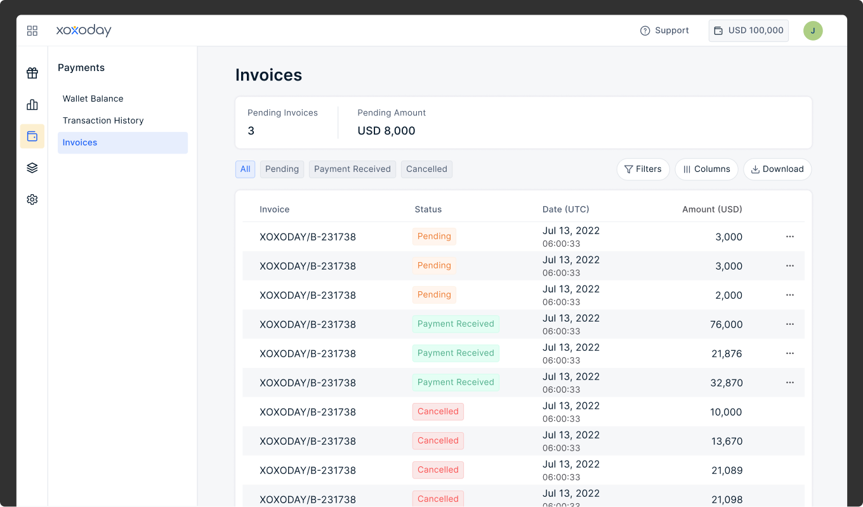Click the Date (UTC) column header
The width and height of the screenshot is (863, 507).
coord(566,209)
